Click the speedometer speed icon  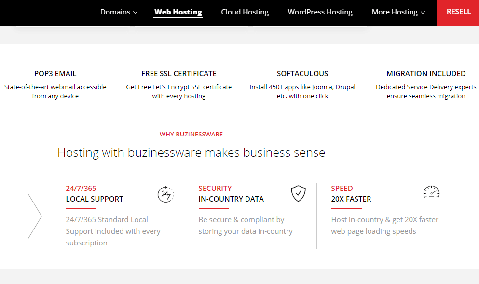click(x=431, y=192)
